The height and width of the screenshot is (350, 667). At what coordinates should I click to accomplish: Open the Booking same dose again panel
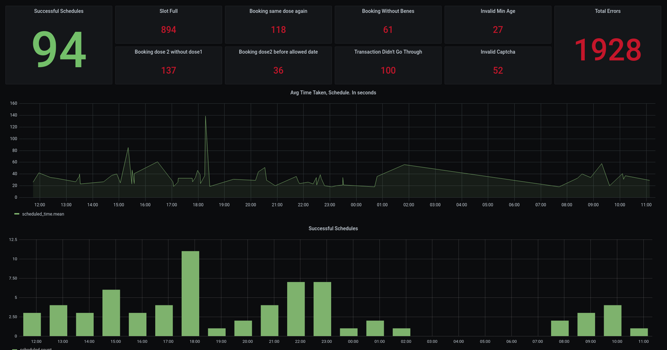(278, 11)
